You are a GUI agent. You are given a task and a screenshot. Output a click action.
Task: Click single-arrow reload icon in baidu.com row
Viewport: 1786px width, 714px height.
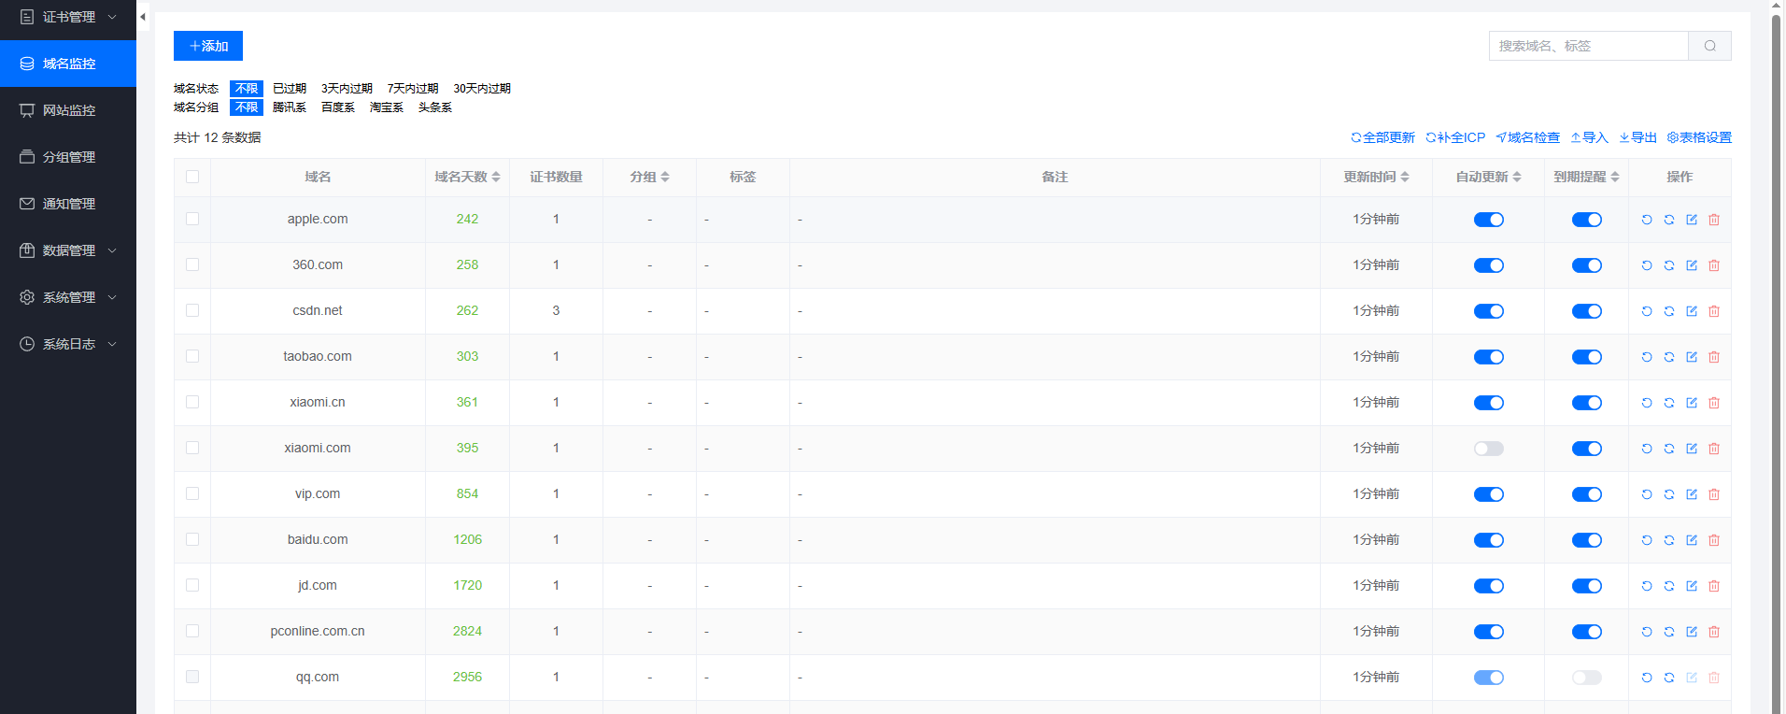(x=1647, y=540)
